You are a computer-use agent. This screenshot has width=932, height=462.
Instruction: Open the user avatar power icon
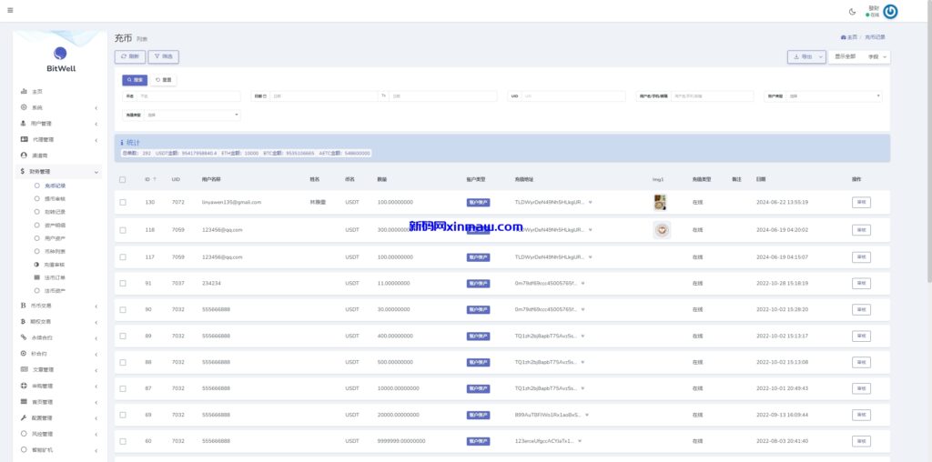tap(890, 12)
